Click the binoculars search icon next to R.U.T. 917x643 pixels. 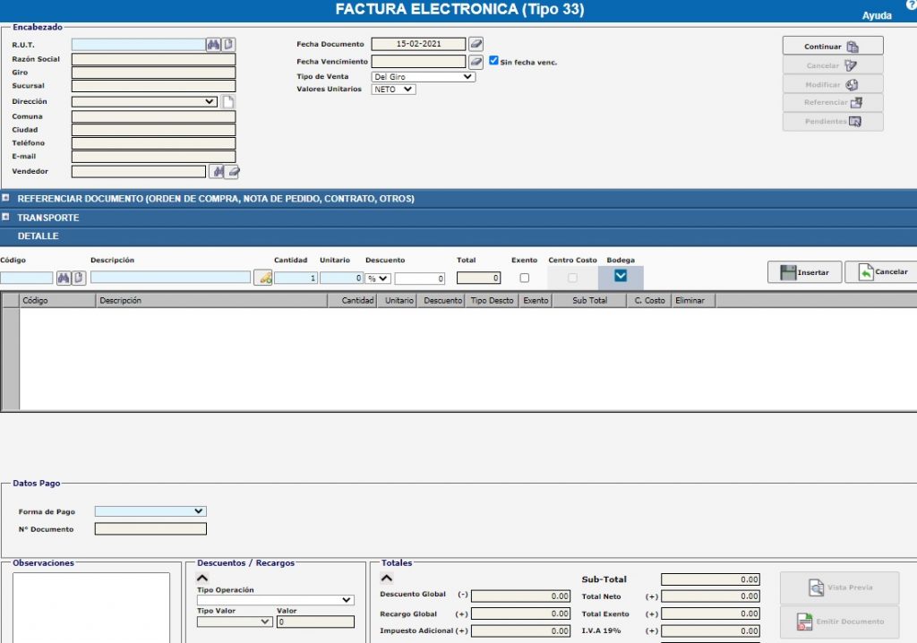[x=213, y=44]
